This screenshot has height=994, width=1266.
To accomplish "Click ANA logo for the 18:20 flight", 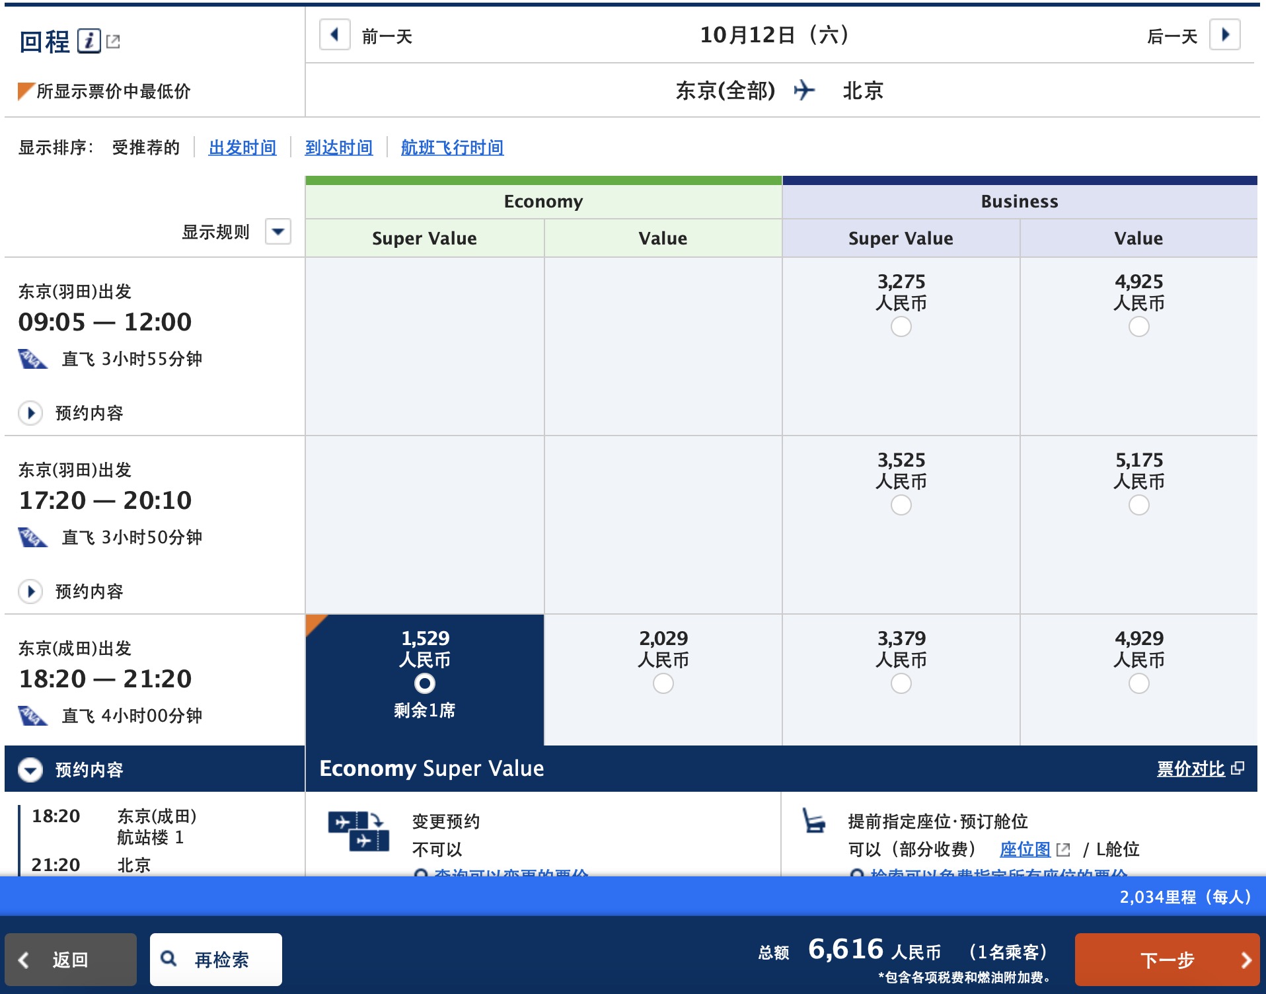I will (32, 716).
